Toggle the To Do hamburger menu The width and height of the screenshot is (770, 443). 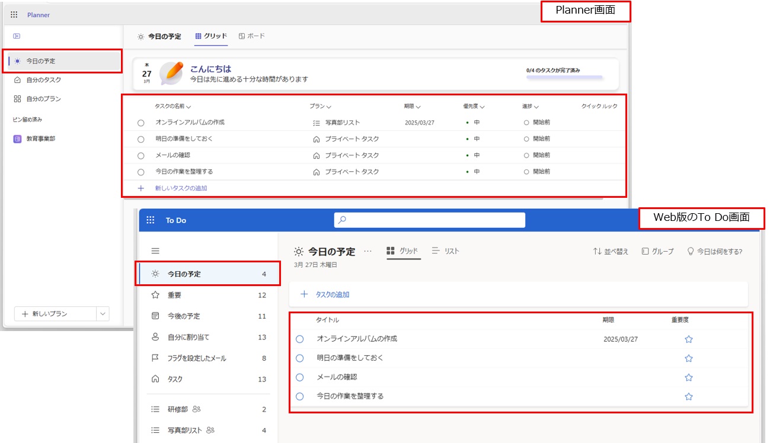155,251
